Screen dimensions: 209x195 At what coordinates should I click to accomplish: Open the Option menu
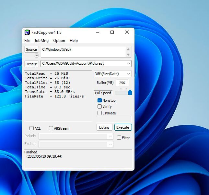pyautogui.click(x=59, y=41)
